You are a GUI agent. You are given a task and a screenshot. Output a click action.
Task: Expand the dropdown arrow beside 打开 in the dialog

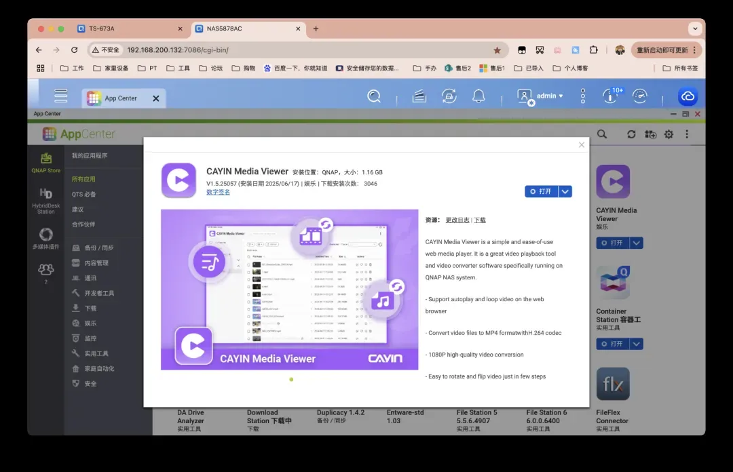point(565,192)
